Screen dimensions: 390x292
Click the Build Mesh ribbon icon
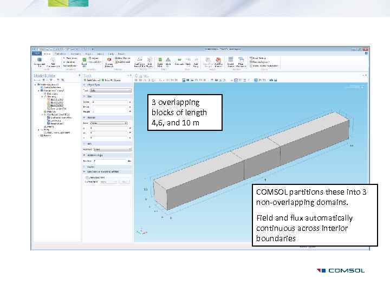point(160,59)
